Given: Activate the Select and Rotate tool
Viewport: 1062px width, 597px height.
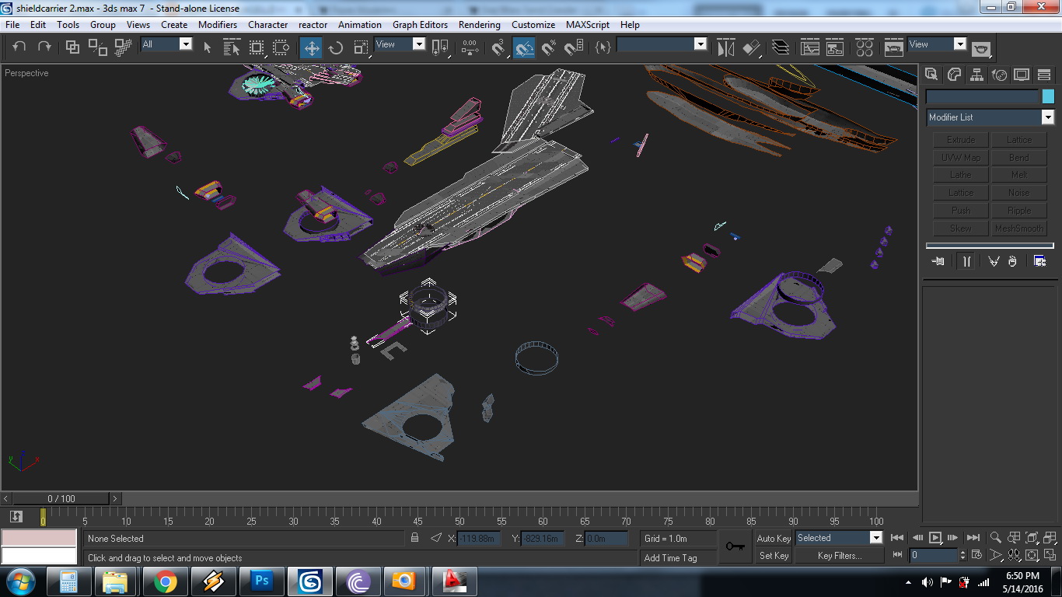Looking at the screenshot, I should pos(336,47).
